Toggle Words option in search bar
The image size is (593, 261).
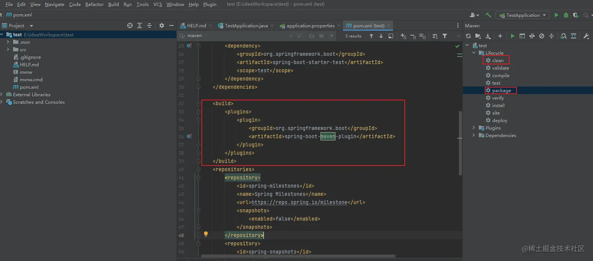tap(322, 36)
